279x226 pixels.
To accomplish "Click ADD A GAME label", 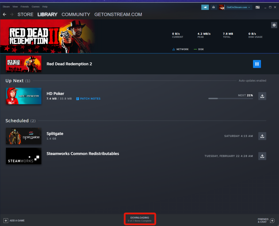I will [17, 221].
